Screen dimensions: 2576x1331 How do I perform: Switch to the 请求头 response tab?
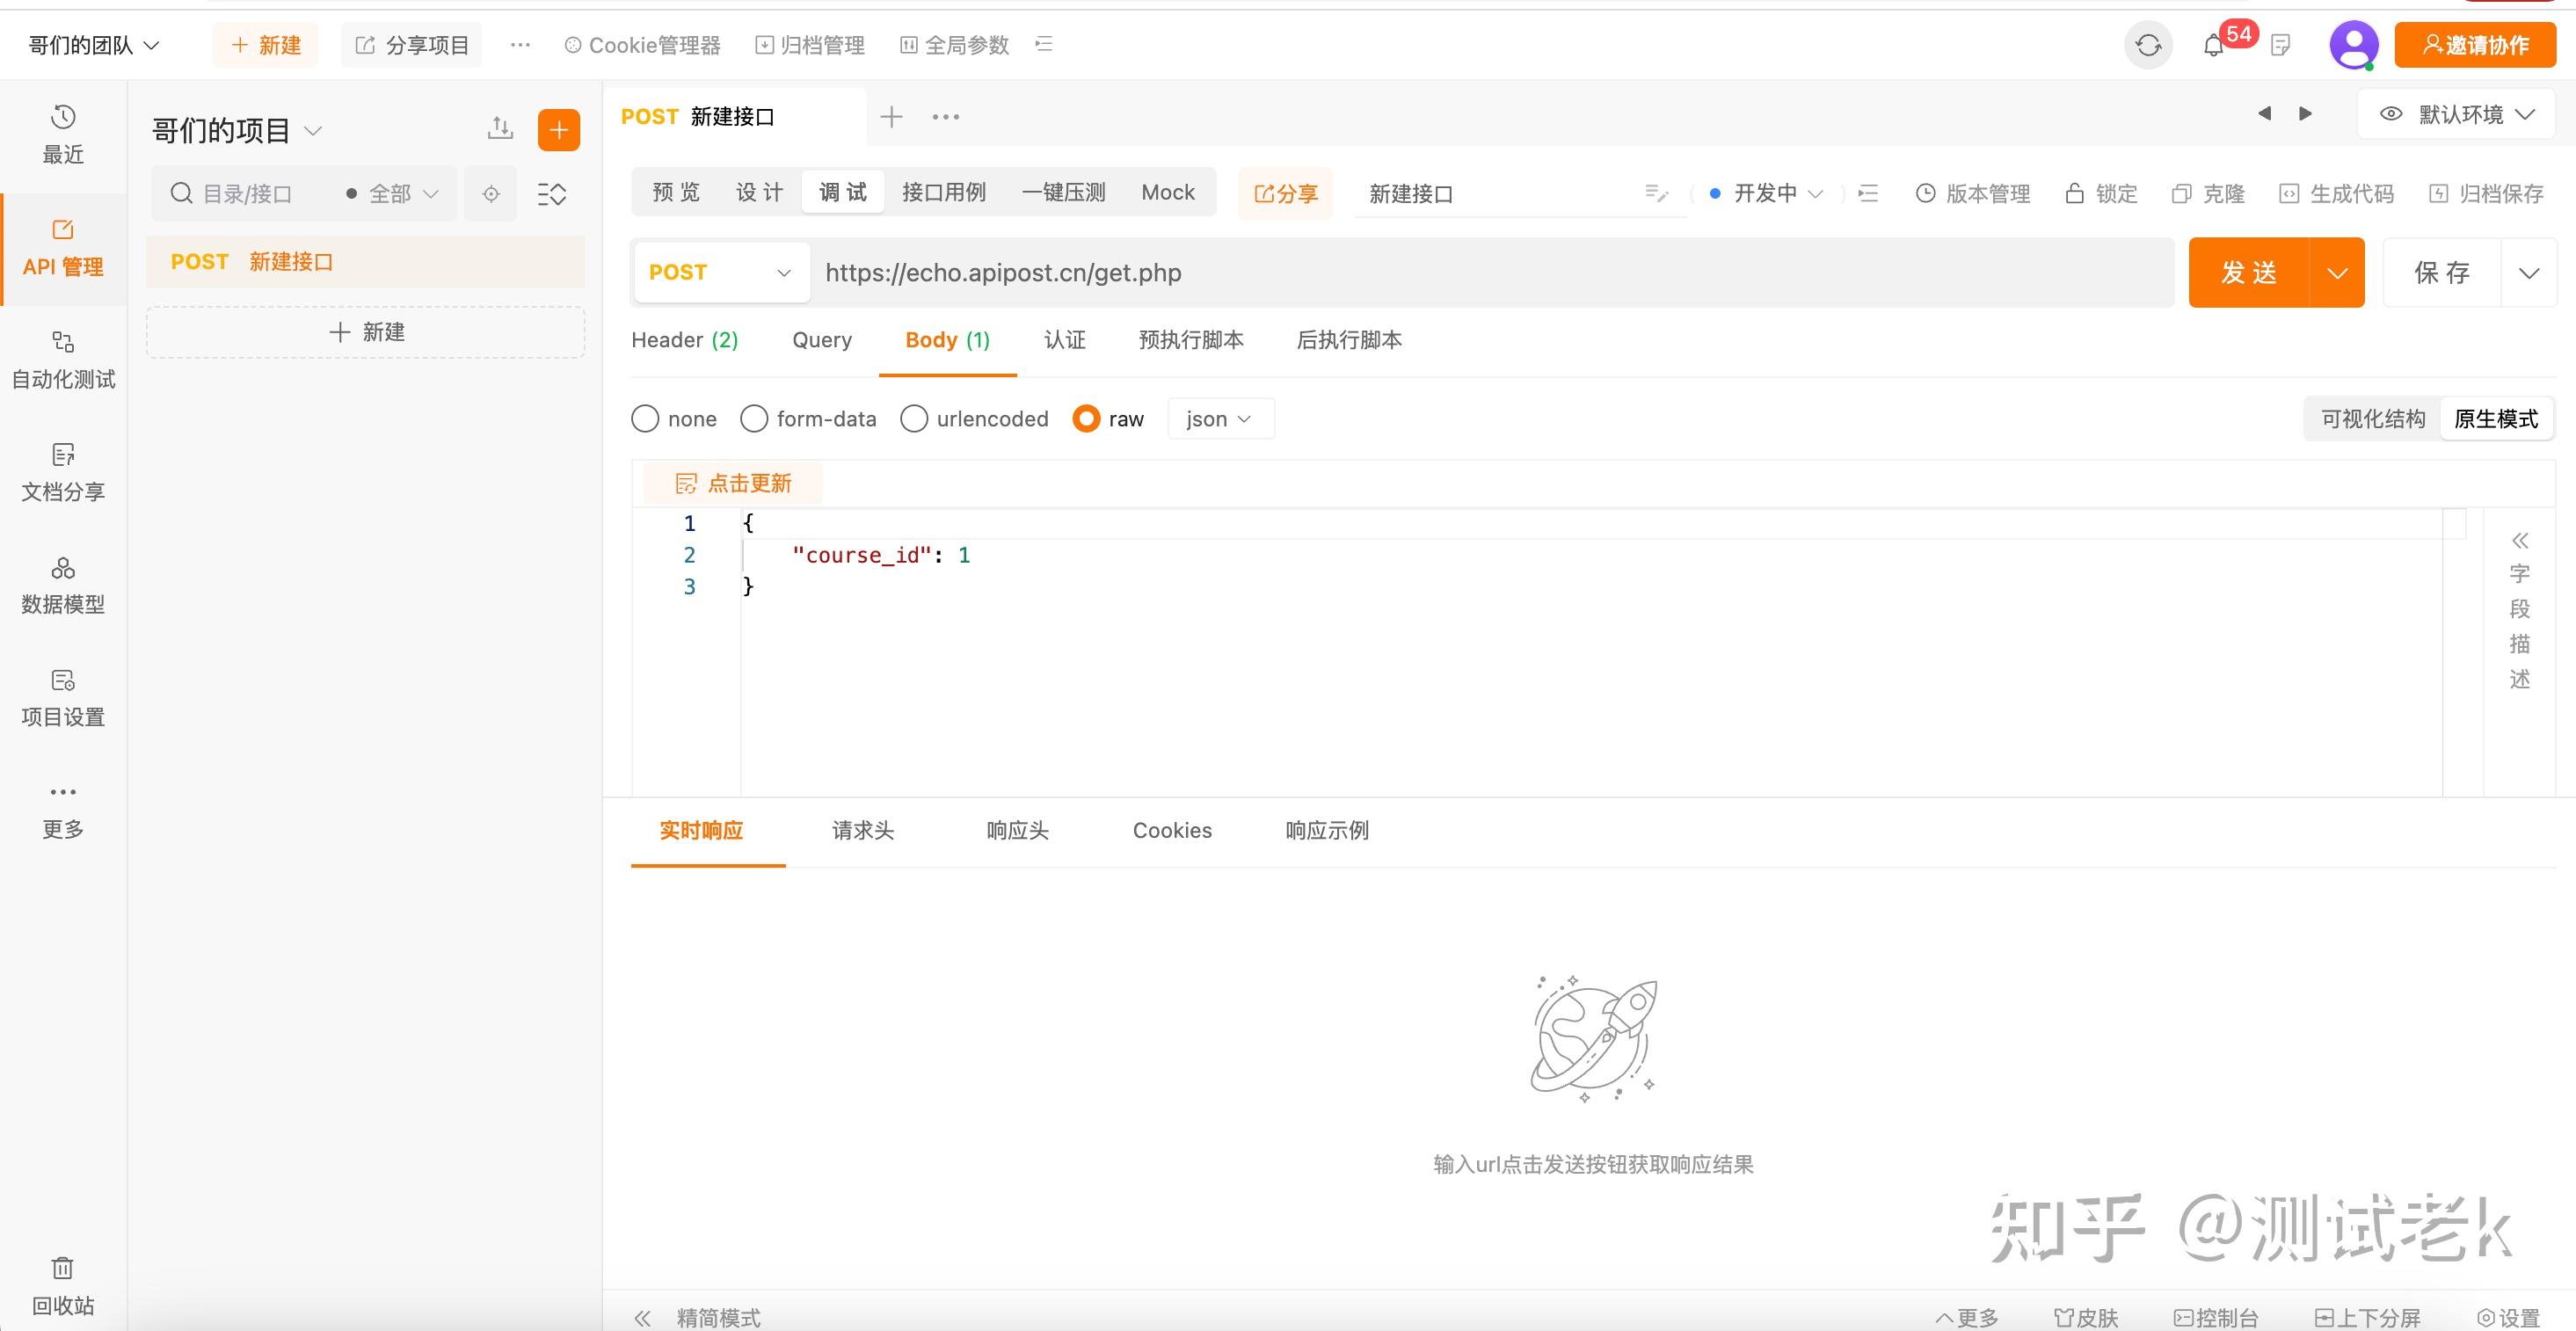coord(862,830)
